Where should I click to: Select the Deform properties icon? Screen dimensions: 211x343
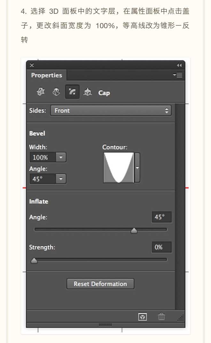click(x=56, y=92)
